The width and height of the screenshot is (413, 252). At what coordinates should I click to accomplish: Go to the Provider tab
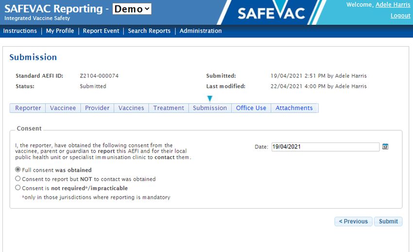[x=97, y=108]
